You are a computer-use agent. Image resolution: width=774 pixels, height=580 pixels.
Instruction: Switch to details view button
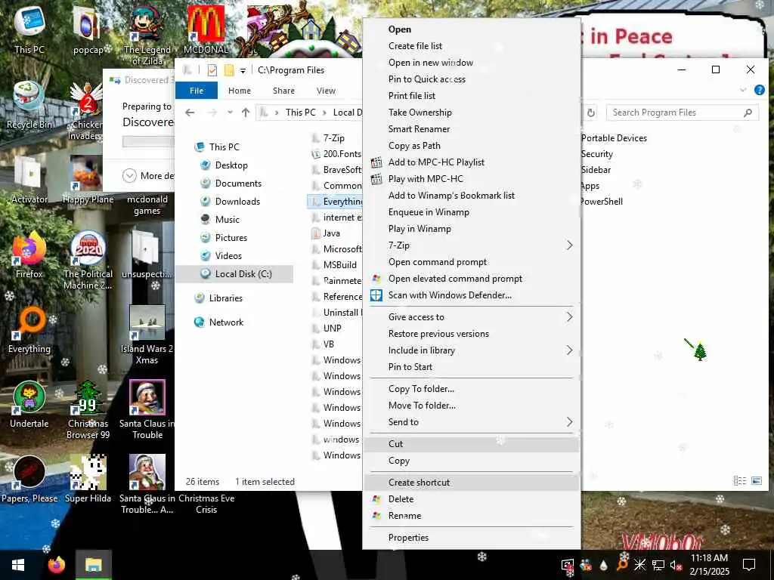pyautogui.click(x=739, y=480)
